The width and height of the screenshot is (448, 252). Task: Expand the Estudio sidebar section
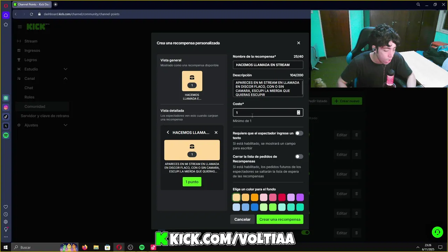65,69
